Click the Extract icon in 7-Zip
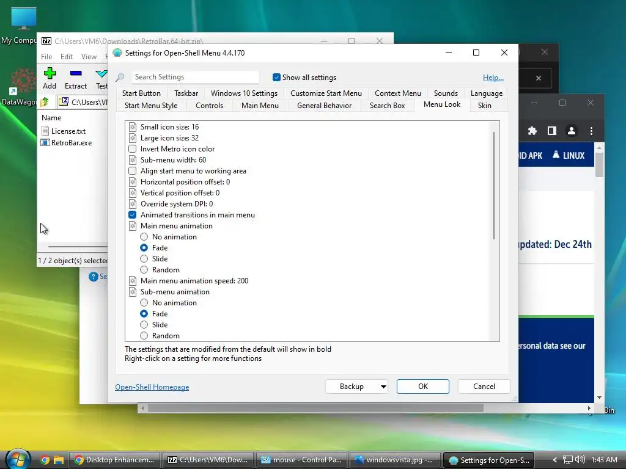The width and height of the screenshot is (626, 469). pyautogui.click(x=75, y=73)
